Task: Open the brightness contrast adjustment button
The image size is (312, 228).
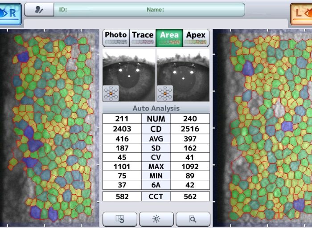Action: [x=156, y=219]
